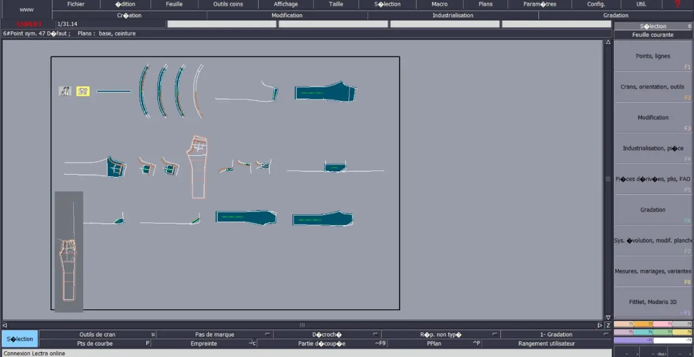
Task: Open the Rangement utilisateur chooser
Action: tap(546, 343)
